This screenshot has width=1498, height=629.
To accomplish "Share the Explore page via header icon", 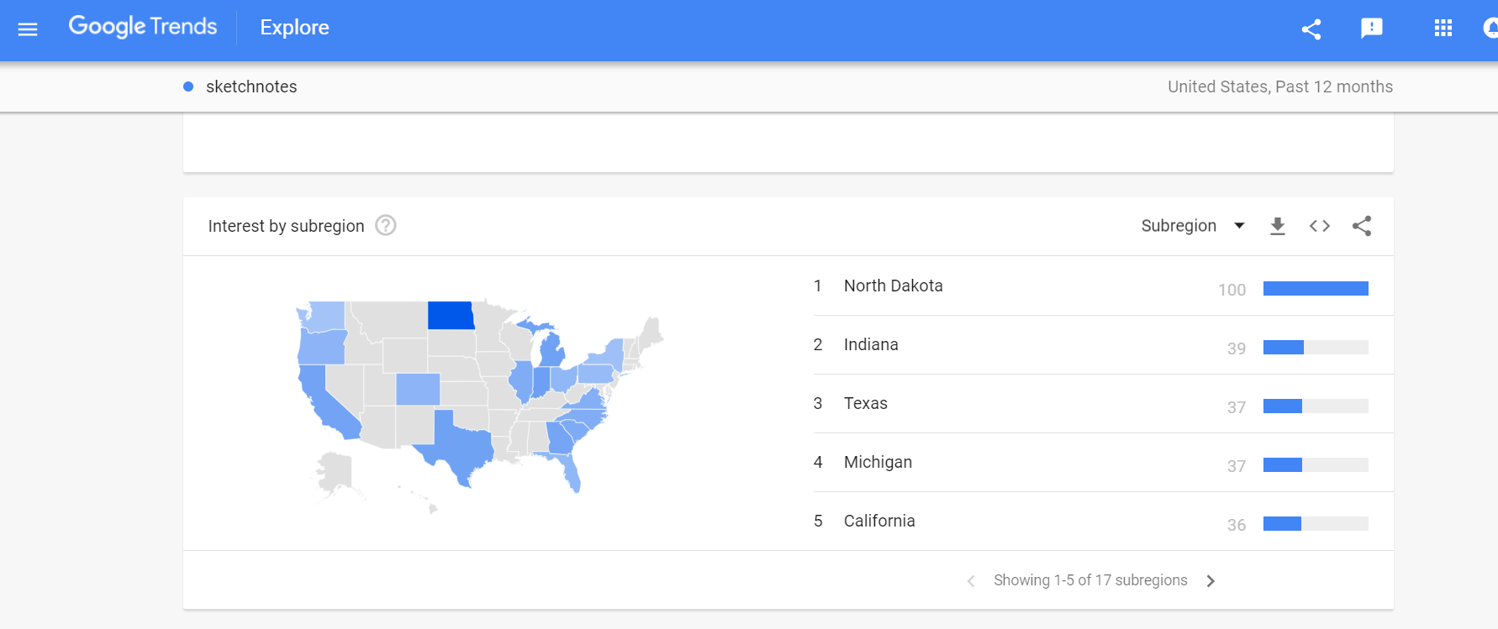I will point(1311,29).
